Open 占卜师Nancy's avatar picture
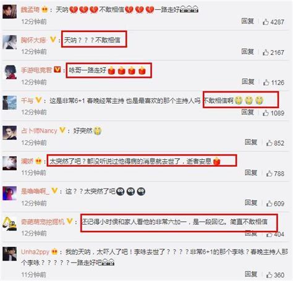293x281 pixels. (x=9, y=133)
